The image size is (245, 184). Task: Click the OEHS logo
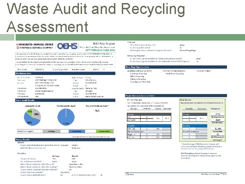(67, 46)
